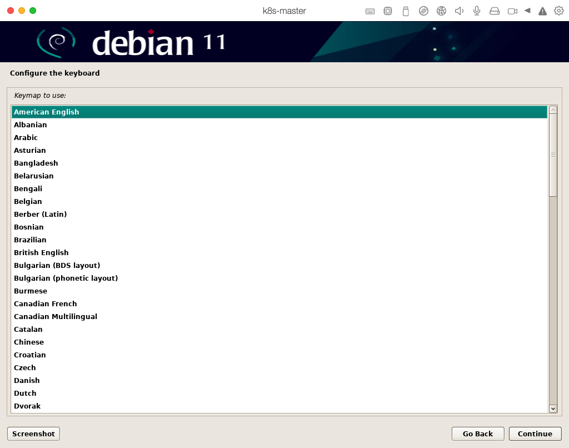This screenshot has height=448, width=569.
Task: Choose Bulgarian (phonetic layout)
Action: pos(279,278)
